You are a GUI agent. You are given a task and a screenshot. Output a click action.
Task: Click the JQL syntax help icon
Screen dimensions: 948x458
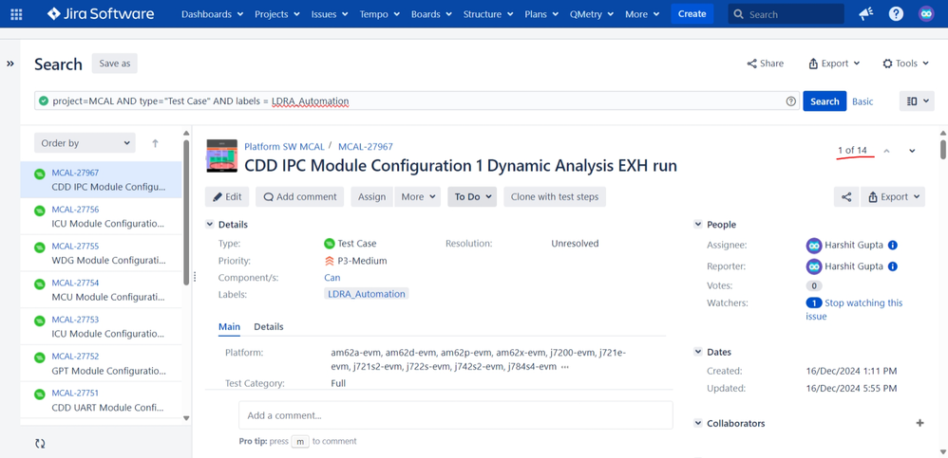(x=791, y=101)
